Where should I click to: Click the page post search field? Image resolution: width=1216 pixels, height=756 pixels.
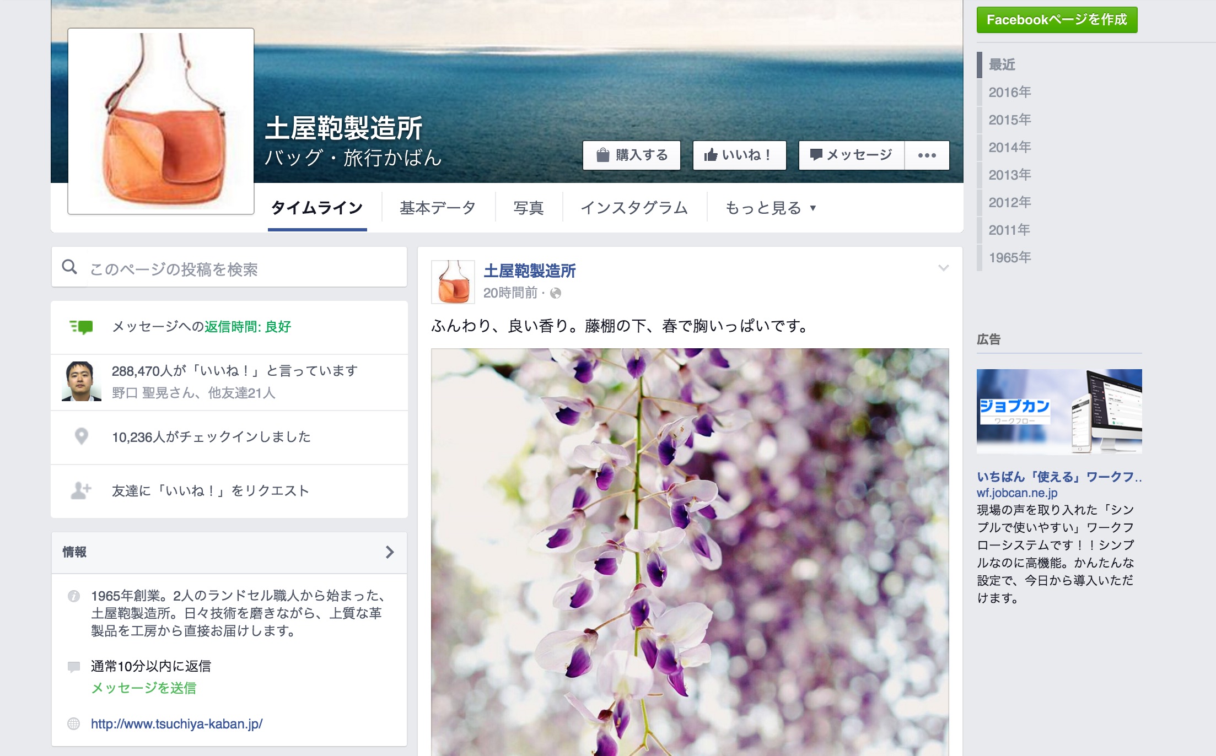pos(243,269)
